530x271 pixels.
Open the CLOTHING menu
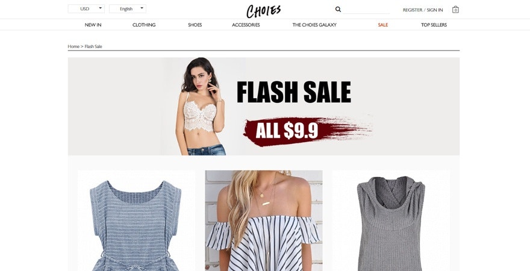pyautogui.click(x=144, y=25)
